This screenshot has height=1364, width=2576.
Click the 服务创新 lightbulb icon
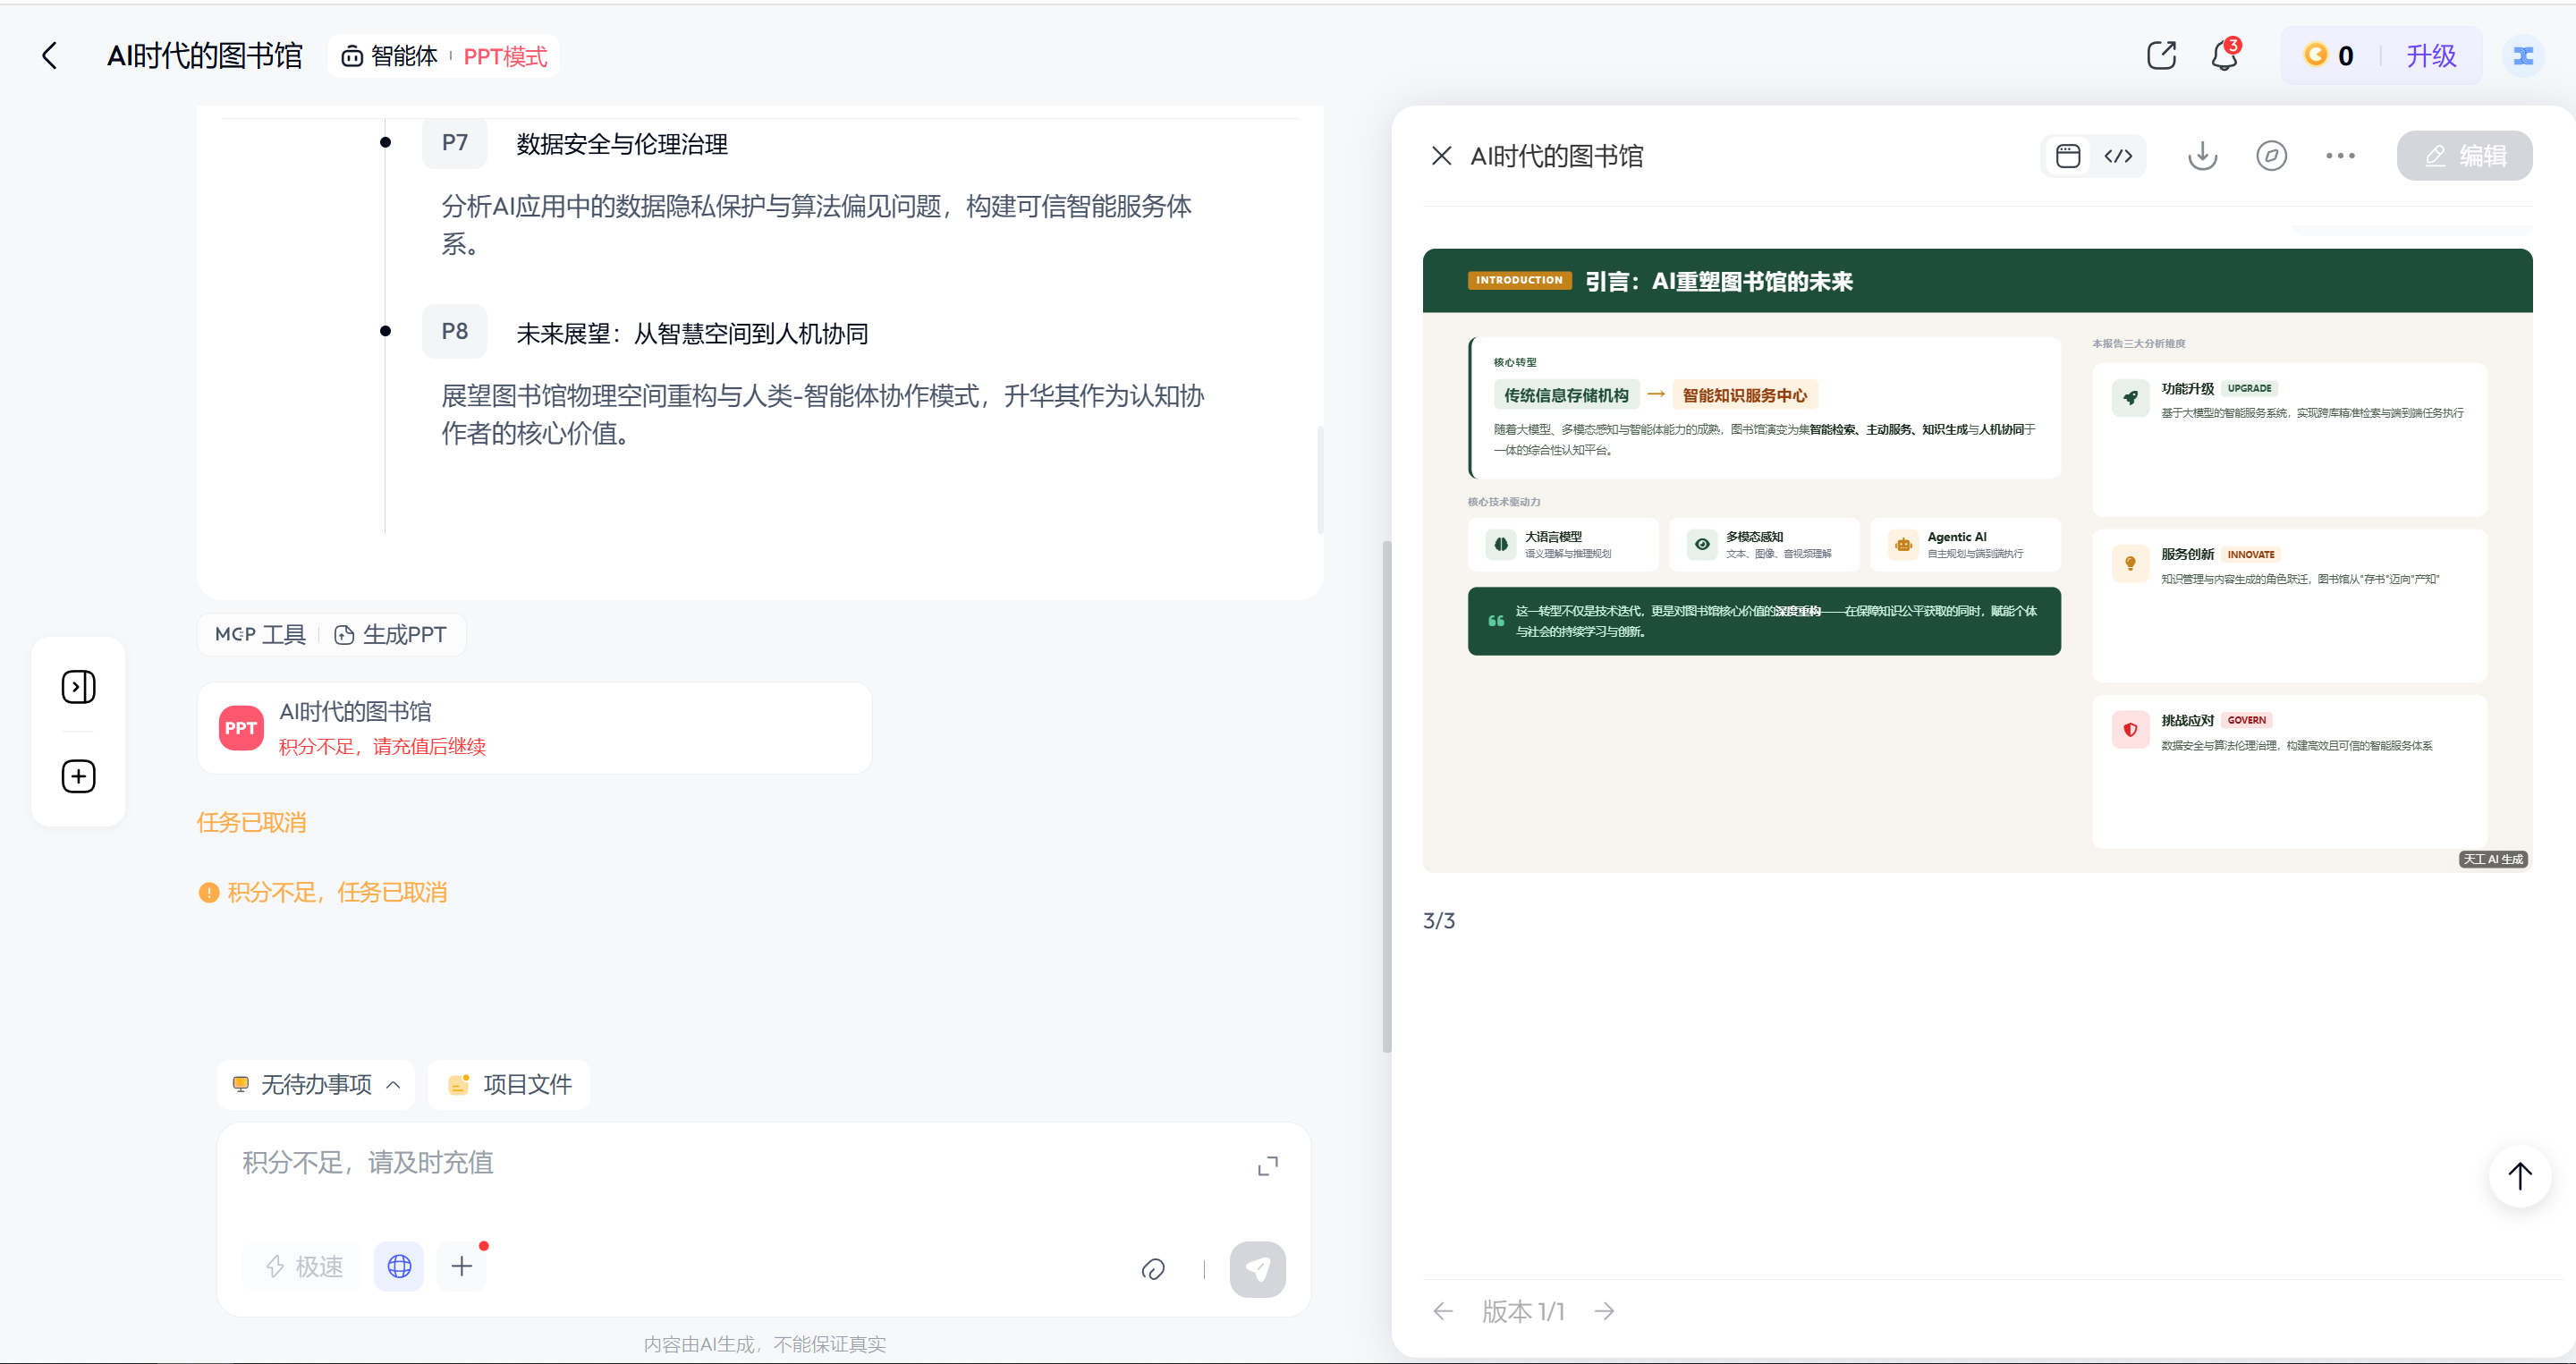[2130, 564]
